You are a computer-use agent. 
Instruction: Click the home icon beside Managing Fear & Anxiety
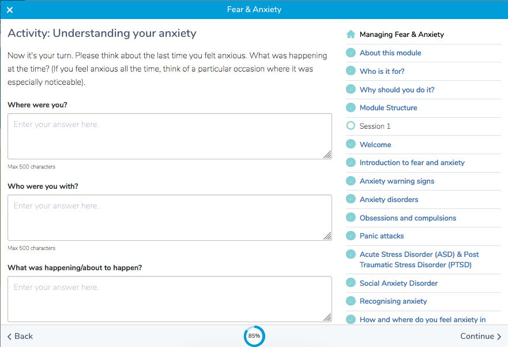tap(351, 35)
